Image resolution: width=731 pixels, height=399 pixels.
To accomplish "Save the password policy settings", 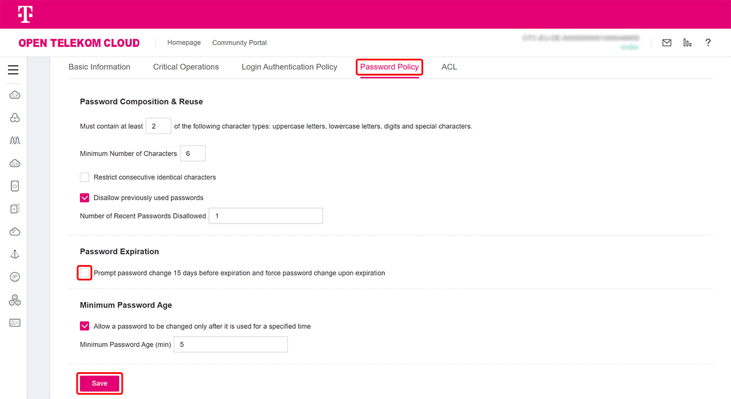I will [x=99, y=384].
